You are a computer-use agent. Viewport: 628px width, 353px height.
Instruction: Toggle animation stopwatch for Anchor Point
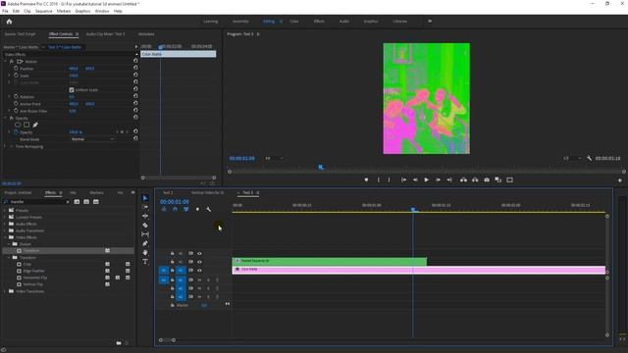click(x=16, y=104)
